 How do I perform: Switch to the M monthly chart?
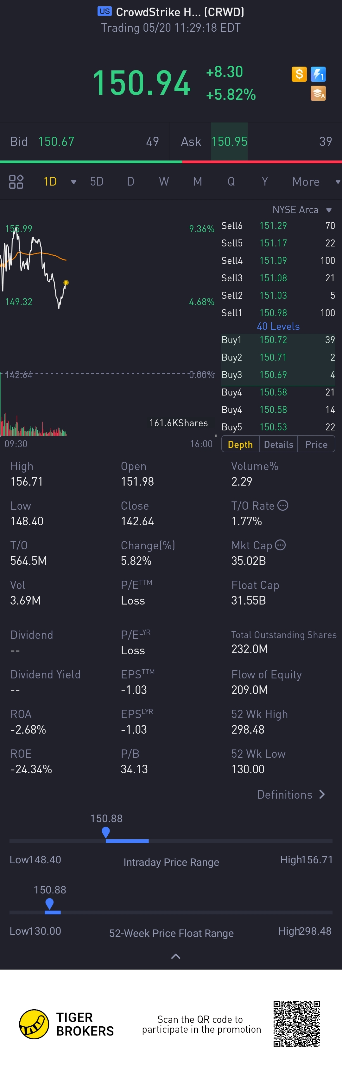click(x=198, y=182)
